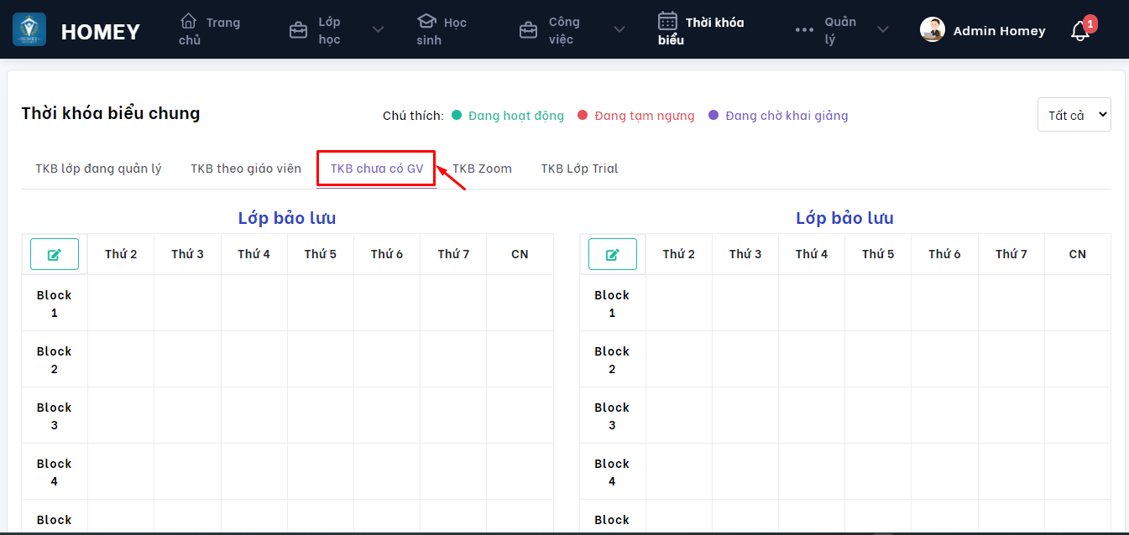Expand the Lớp học dropdown menu
Image resolution: width=1129 pixels, height=535 pixels.
(x=378, y=30)
